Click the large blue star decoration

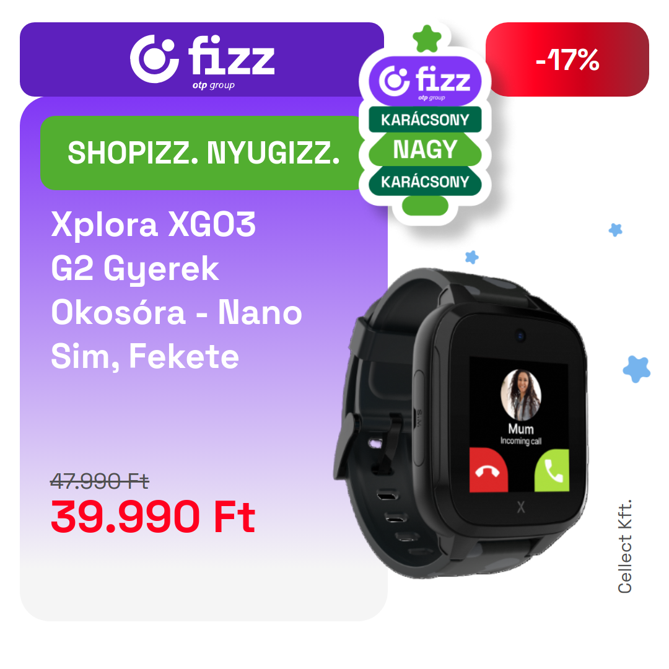tap(637, 369)
